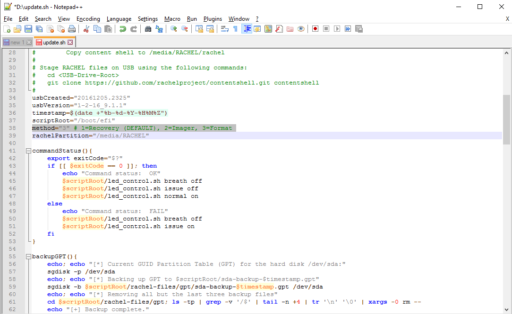Click the vertical scrollbar up arrow
The width and height of the screenshot is (512, 314).
pos(506,53)
